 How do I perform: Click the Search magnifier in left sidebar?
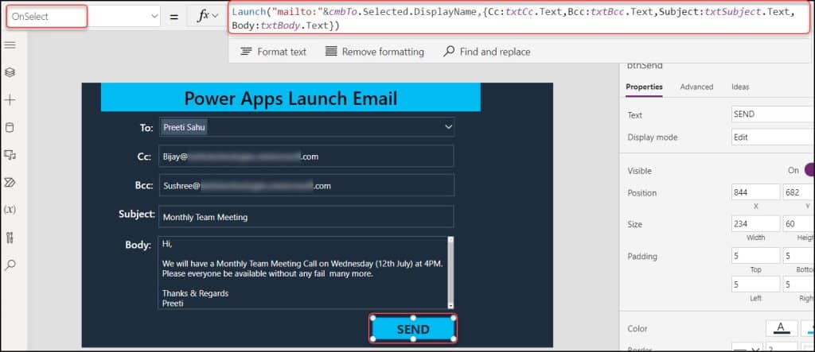click(x=10, y=265)
